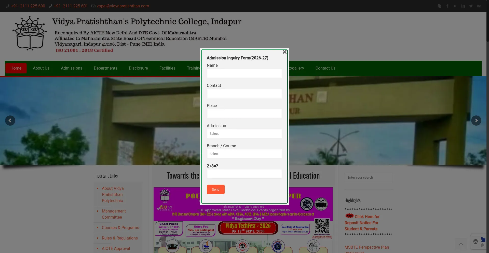Scan the QR code on the TechFest banner
This screenshot has width=489, height=253.
coord(322,226)
